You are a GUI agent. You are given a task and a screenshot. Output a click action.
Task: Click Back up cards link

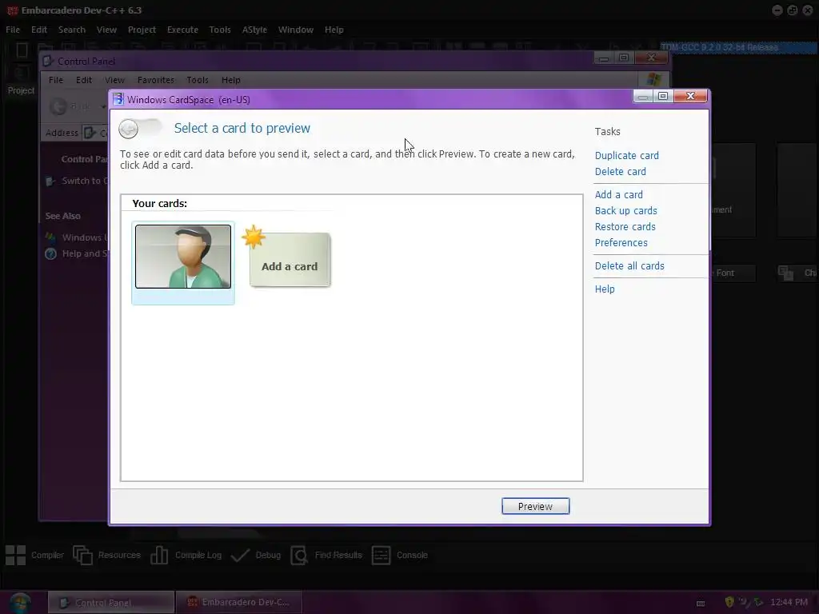pos(625,211)
